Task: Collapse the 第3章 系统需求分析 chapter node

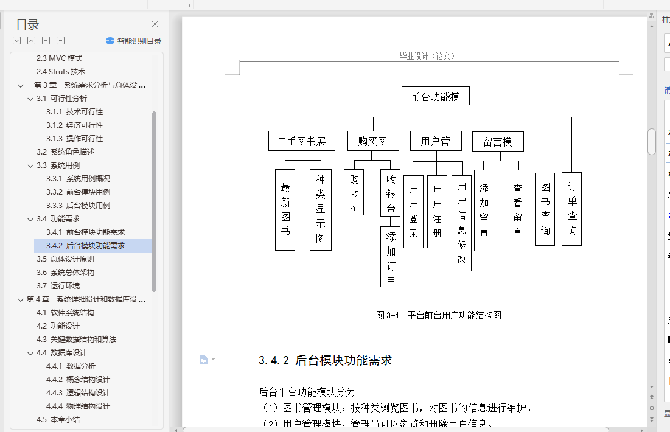Action: (21, 85)
